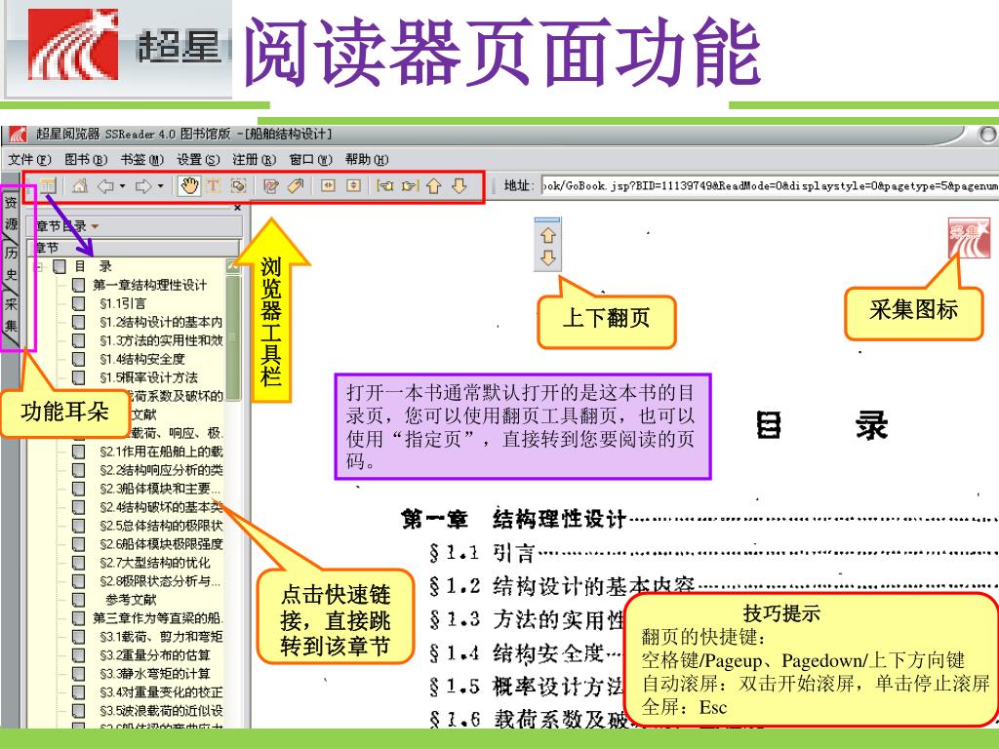Screen dimensions: 999x749
Task: Switch to the 采集 side tab
Action: tap(11, 315)
